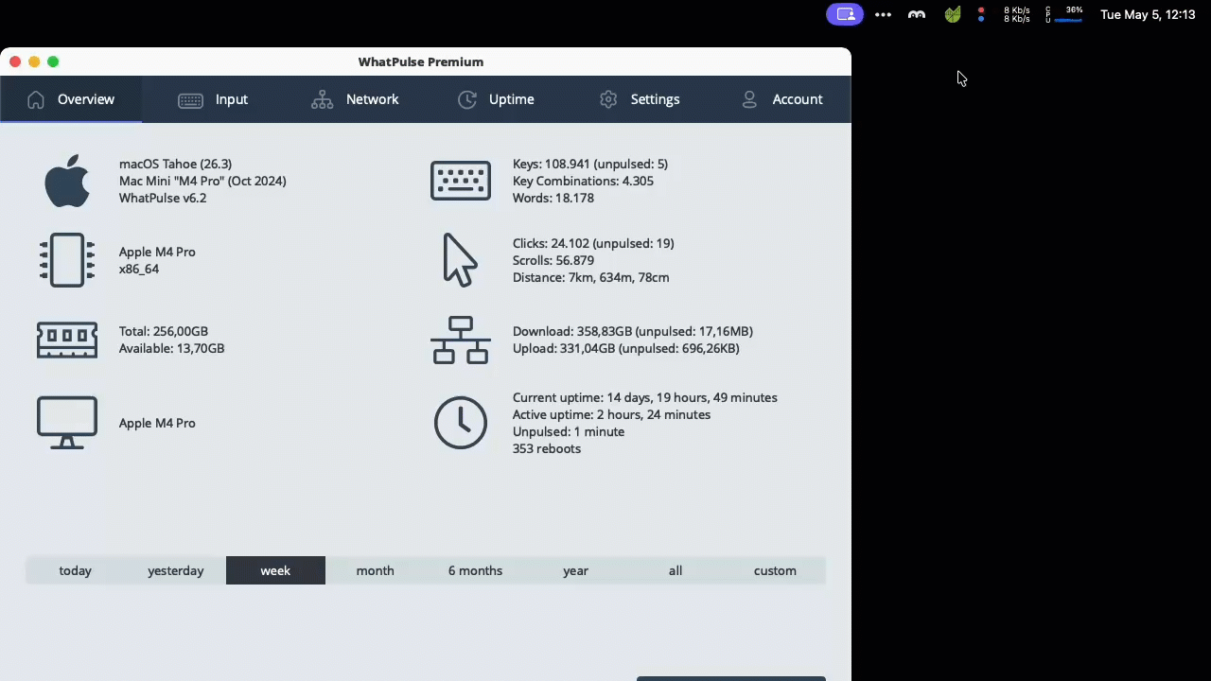Image resolution: width=1211 pixels, height=681 pixels.
Task: Click the 'Words: 18.178' text
Action: coord(553,198)
